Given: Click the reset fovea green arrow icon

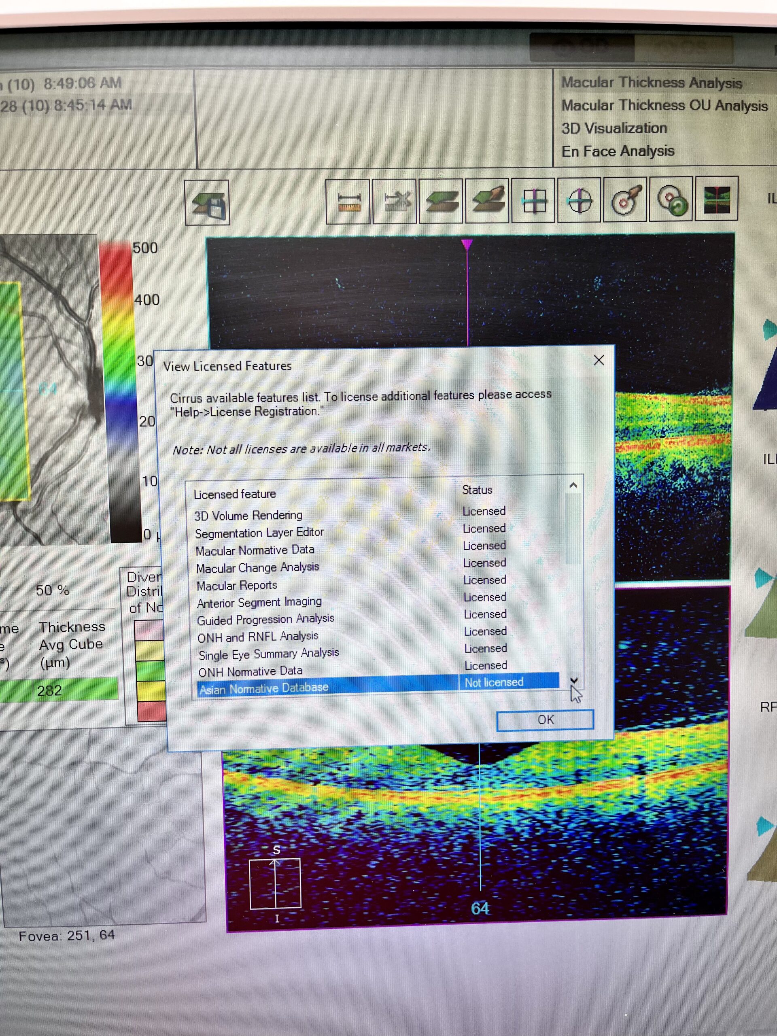Looking at the screenshot, I should [x=671, y=200].
